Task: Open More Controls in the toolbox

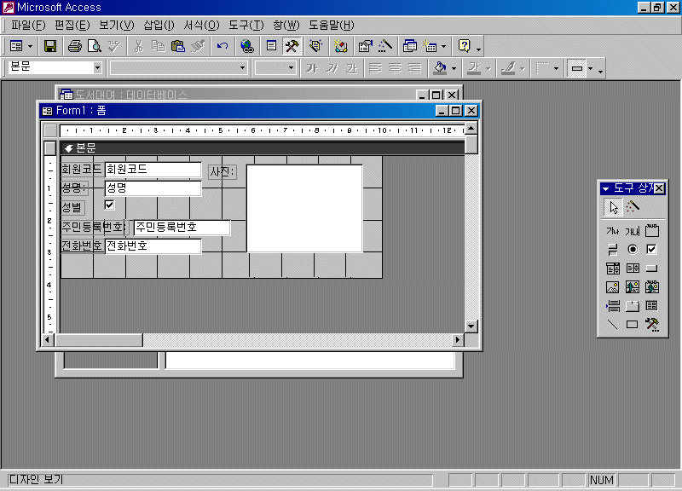Action: pyautogui.click(x=652, y=325)
